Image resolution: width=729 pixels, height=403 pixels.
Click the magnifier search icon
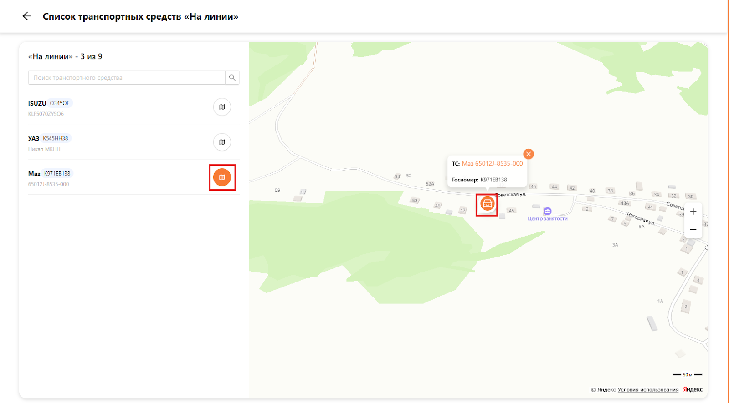232,77
